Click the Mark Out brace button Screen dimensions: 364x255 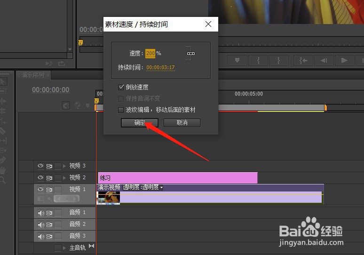pos(279,61)
